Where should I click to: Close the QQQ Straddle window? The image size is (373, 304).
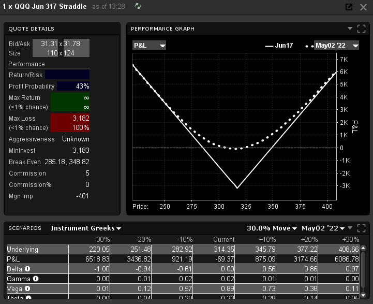click(363, 7)
